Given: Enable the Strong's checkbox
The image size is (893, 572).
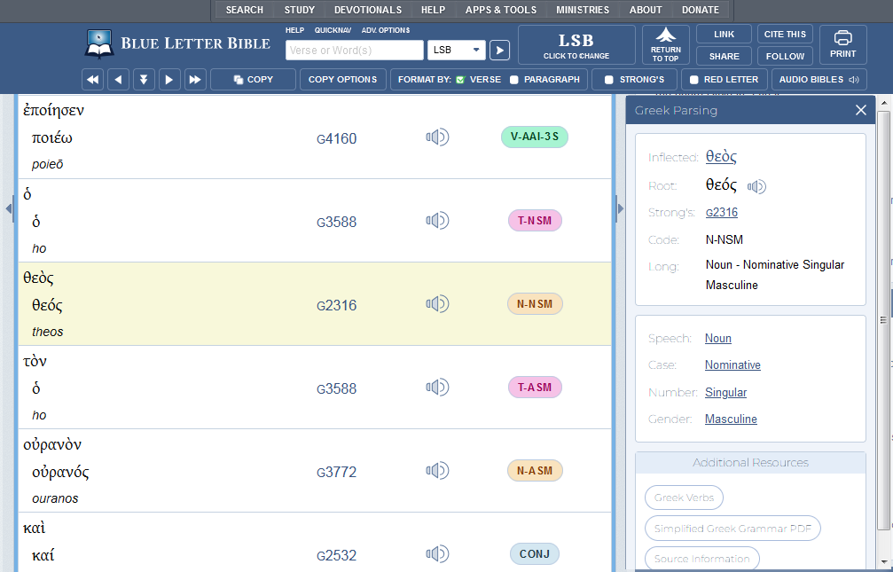Looking at the screenshot, I should [x=609, y=80].
